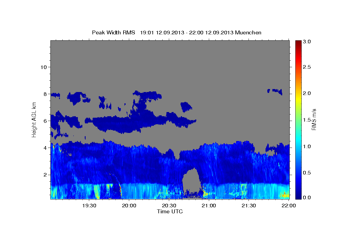Click the 'Muenchen' location word in title
This screenshot has width=358, height=239.
tap(248, 33)
